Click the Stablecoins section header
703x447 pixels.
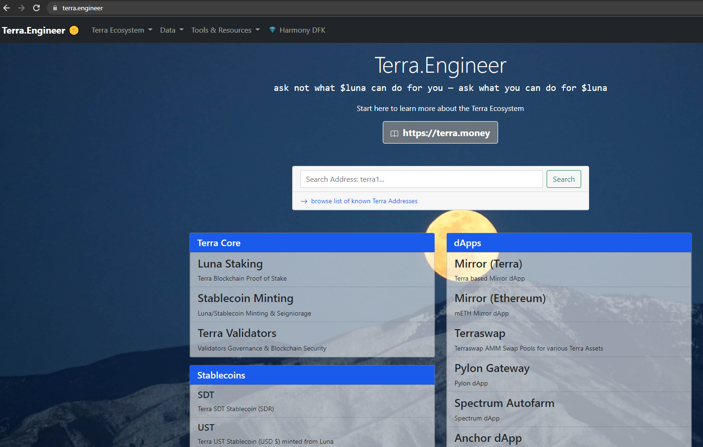point(312,375)
